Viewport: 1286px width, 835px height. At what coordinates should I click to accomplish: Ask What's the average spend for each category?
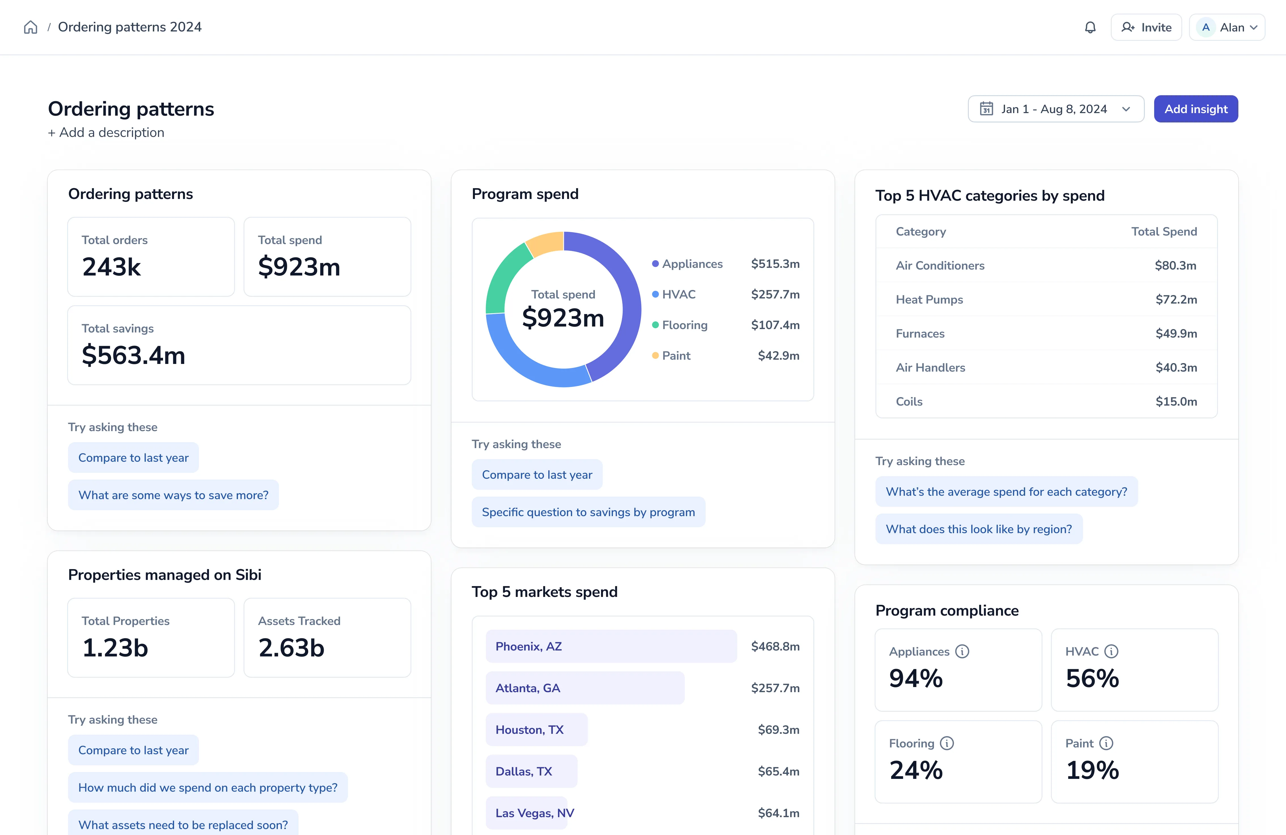click(1007, 491)
